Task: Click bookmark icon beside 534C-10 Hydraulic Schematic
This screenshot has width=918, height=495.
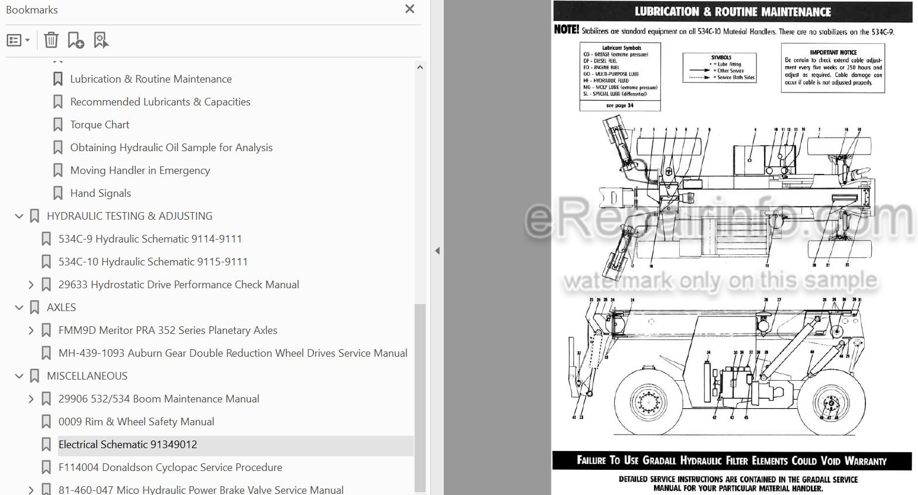Action: point(46,262)
